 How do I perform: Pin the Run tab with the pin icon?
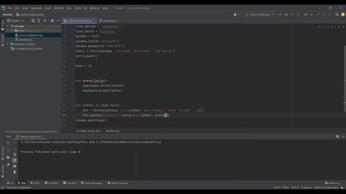click(x=8, y=165)
